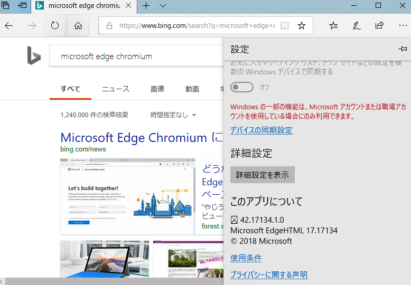
Task: Expand the tab preview chevron
Action: pos(163,5)
